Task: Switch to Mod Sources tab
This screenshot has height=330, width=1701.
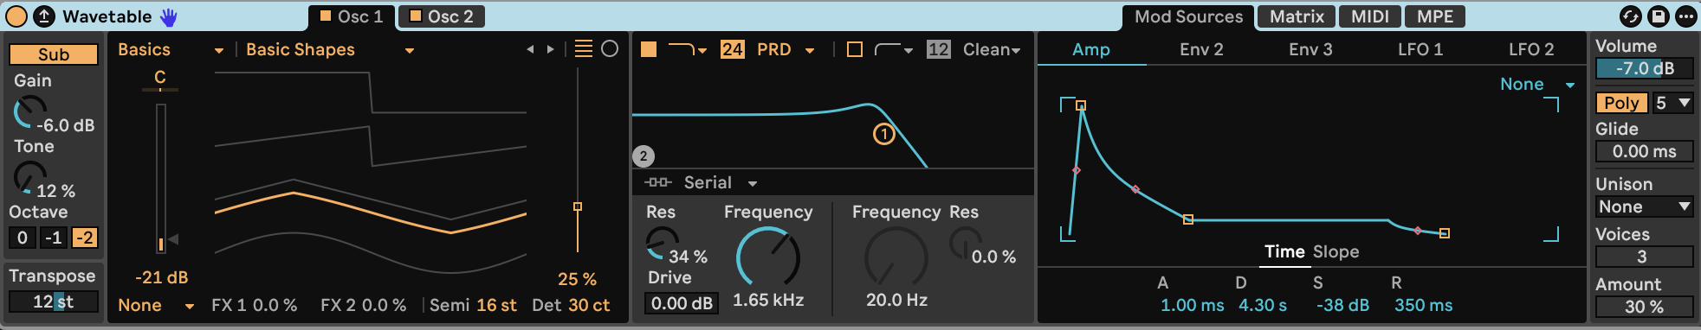Action: tap(1188, 16)
